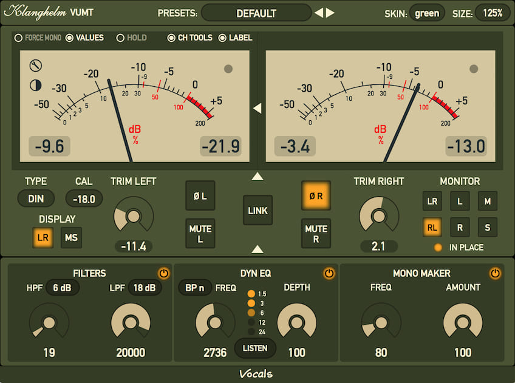515x383 pixels.
Task: Select the previous preset arrow
Action: (319, 13)
